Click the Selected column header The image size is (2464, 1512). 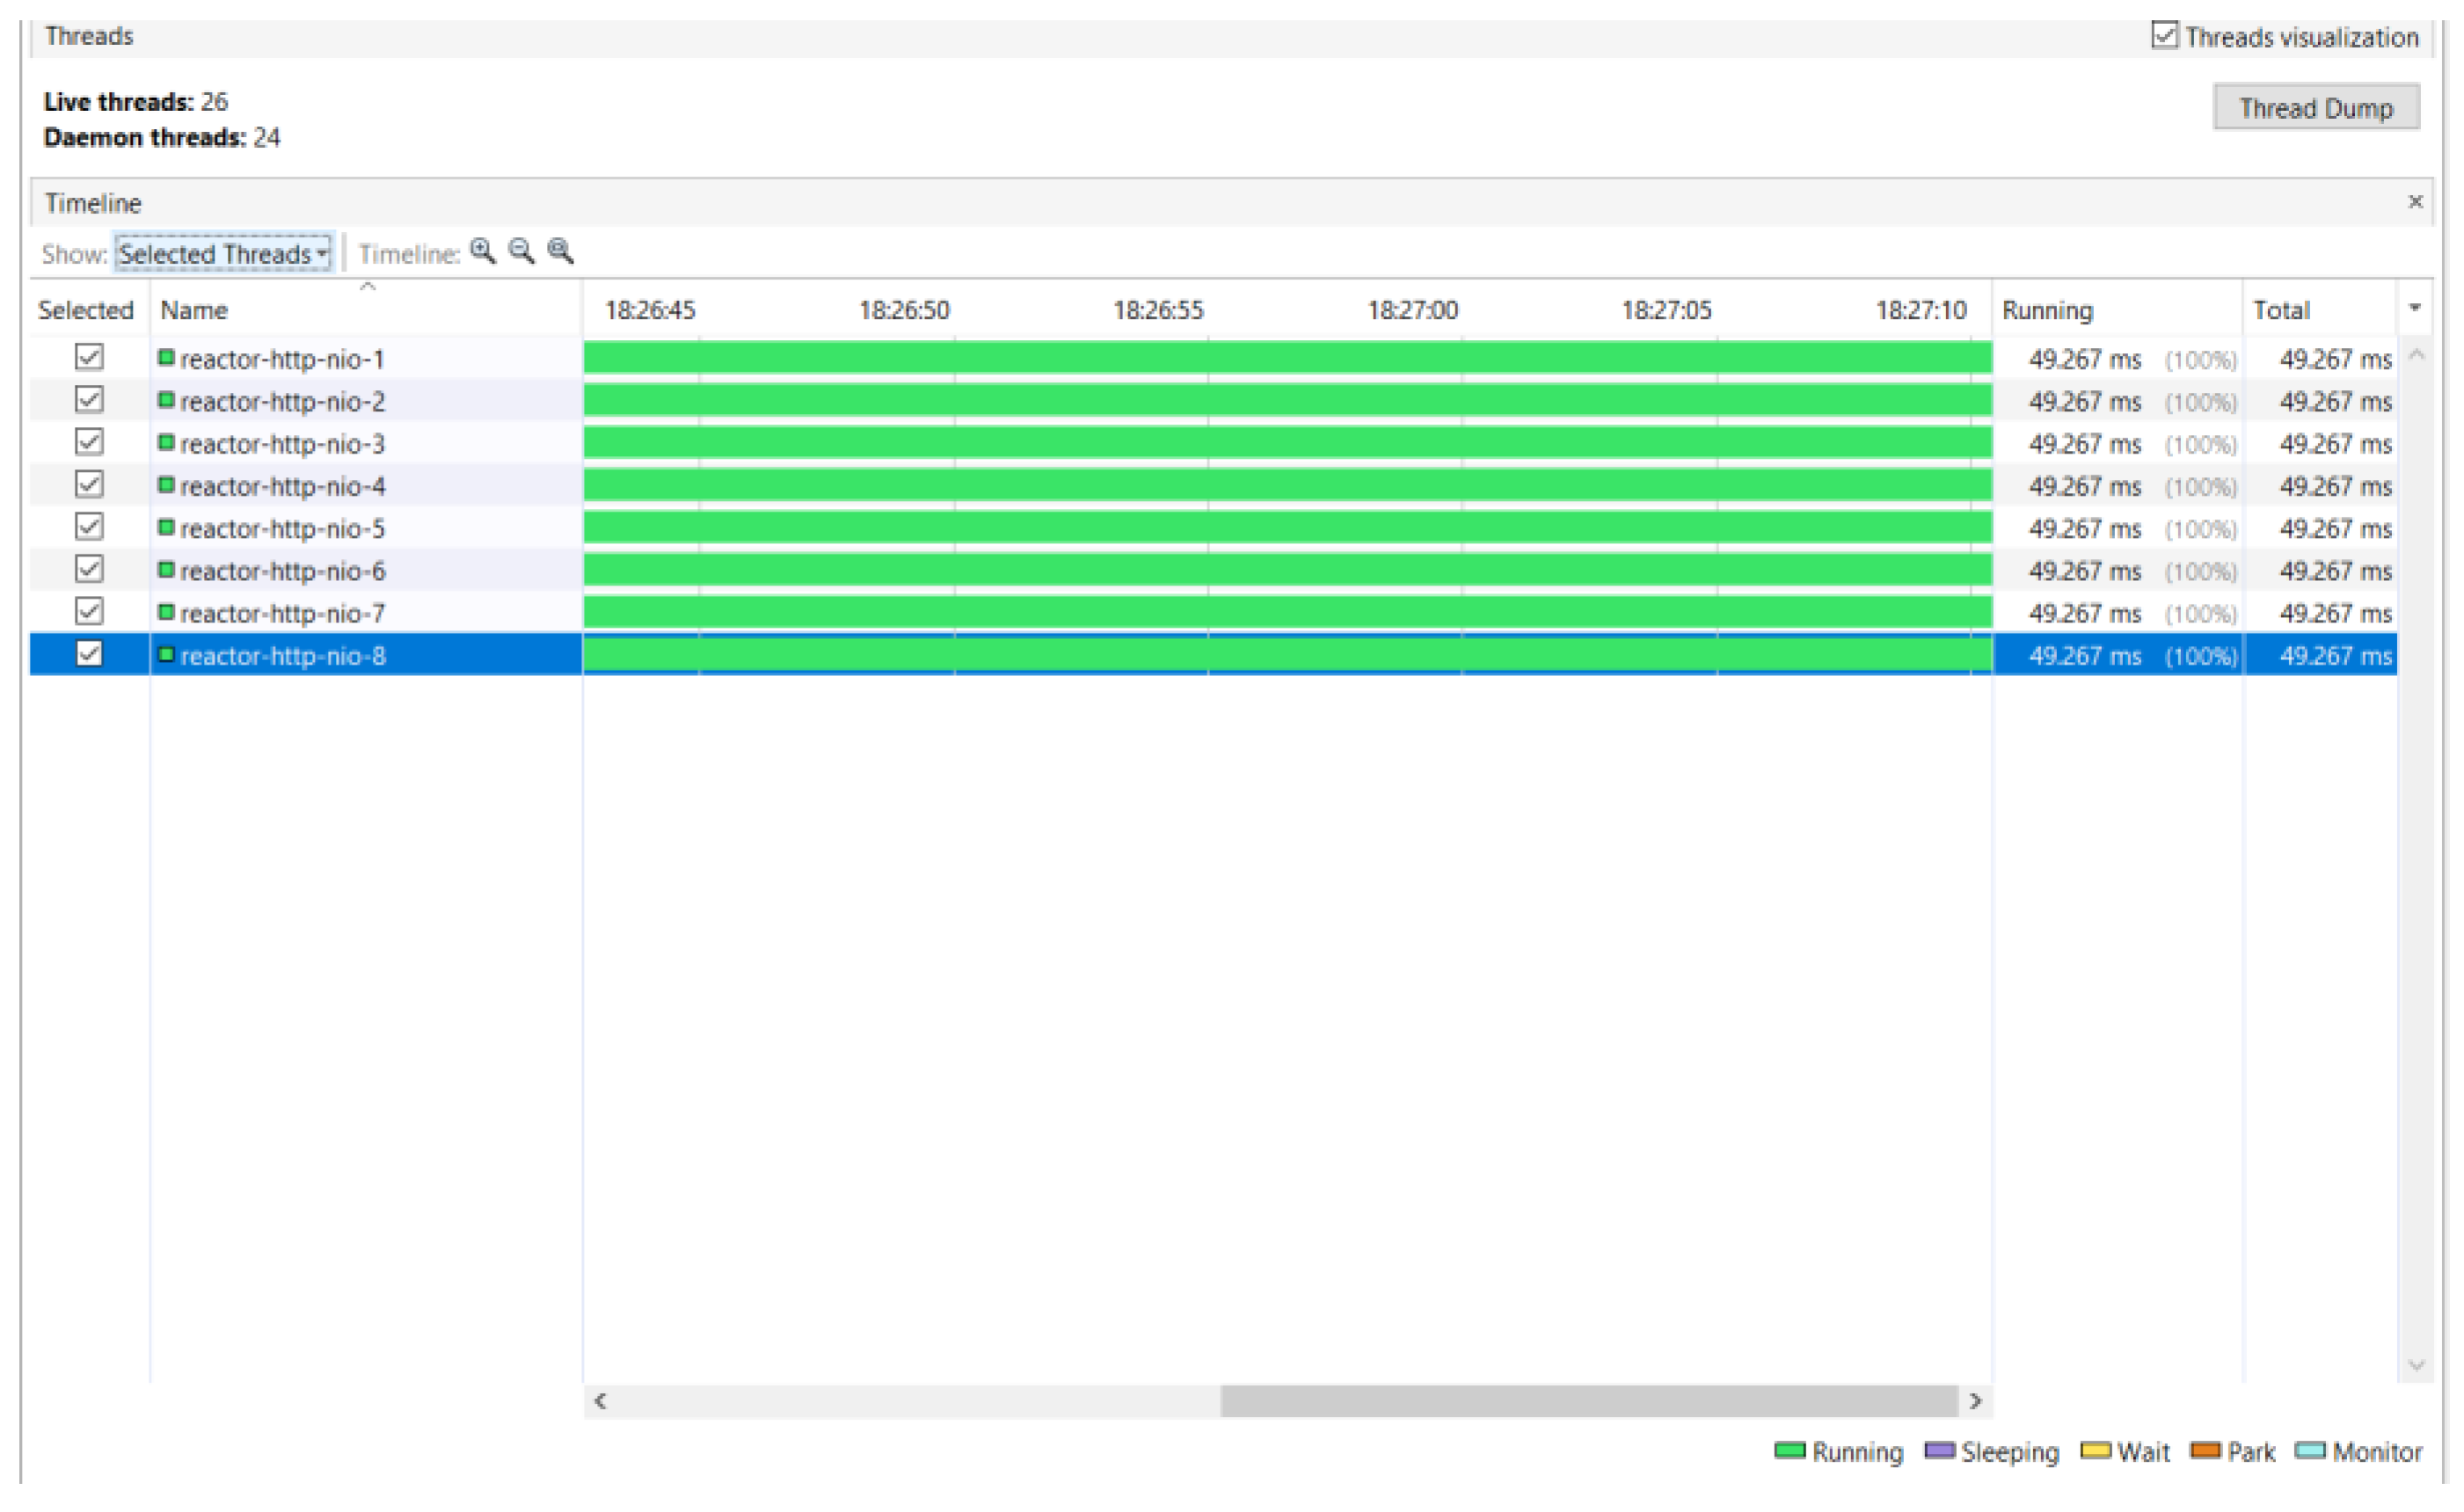tap(86, 310)
